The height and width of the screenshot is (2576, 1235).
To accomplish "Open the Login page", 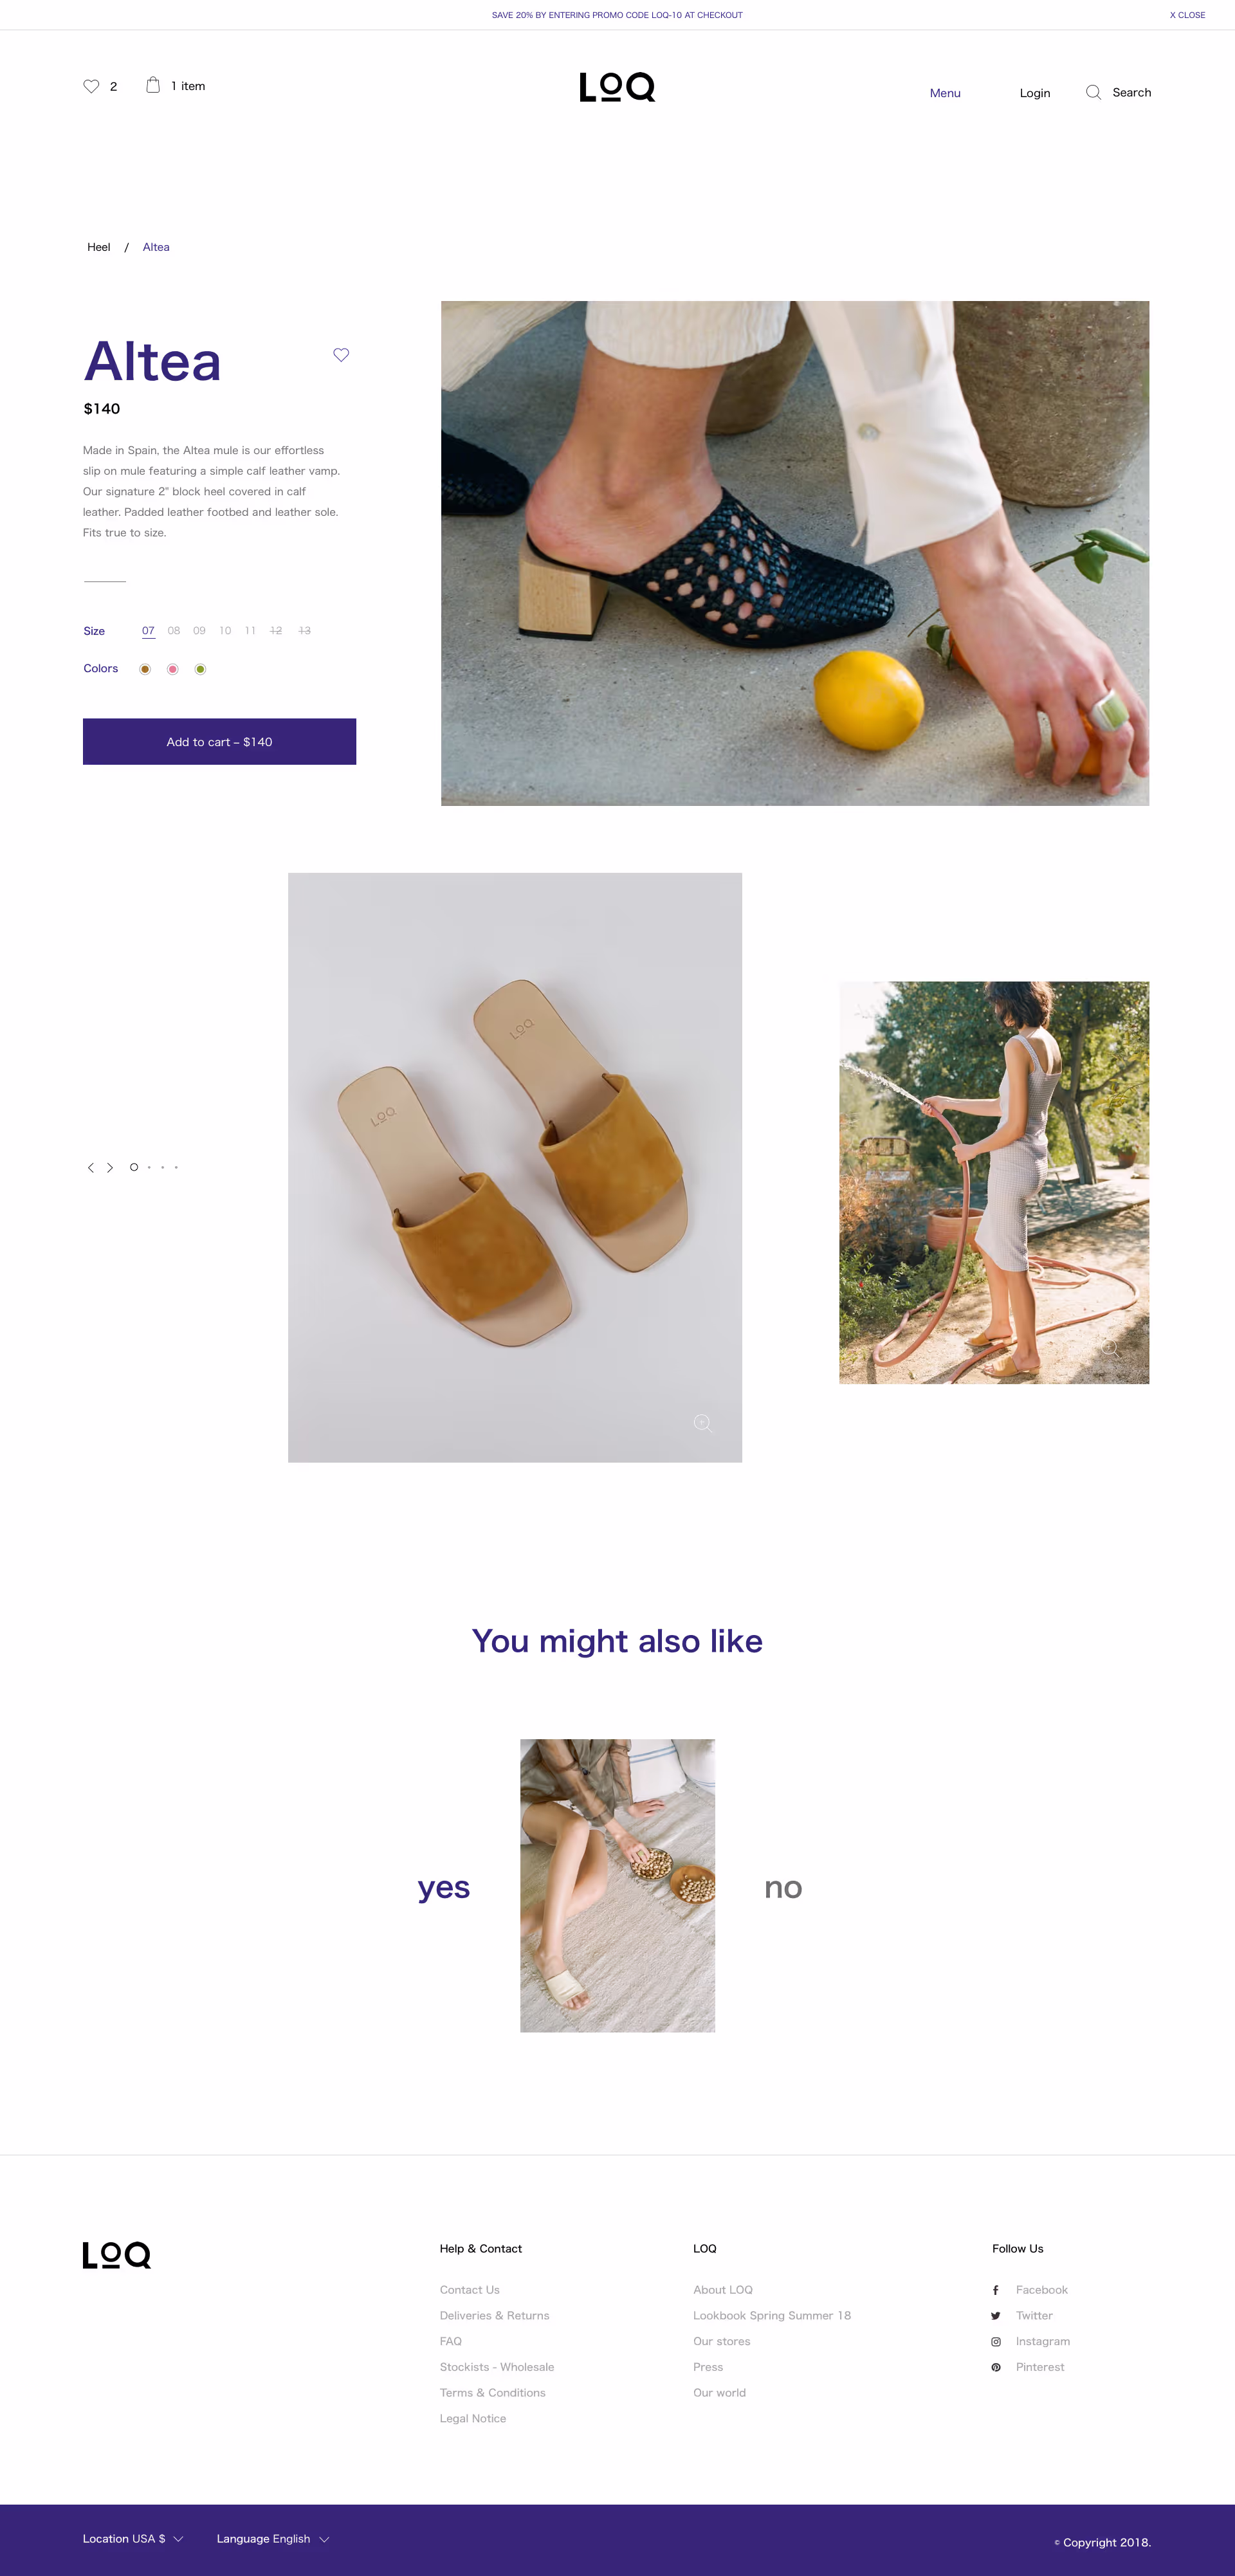I will click(1035, 93).
